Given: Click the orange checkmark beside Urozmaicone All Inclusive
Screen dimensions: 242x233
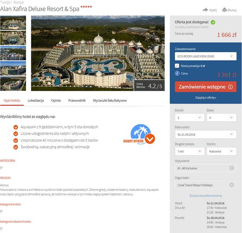Looking at the screenshot, I should (x=16, y=140).
